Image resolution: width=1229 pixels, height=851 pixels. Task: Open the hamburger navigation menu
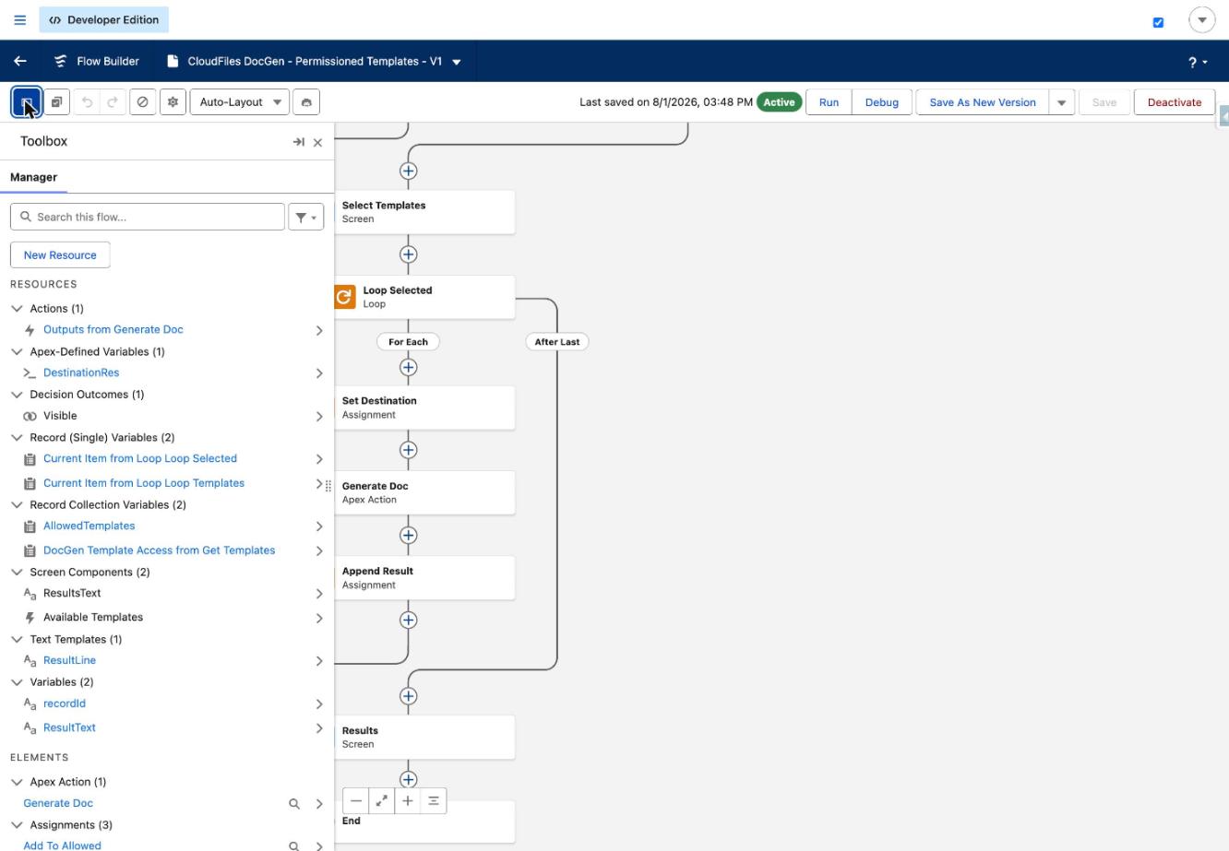pos(20,19)
